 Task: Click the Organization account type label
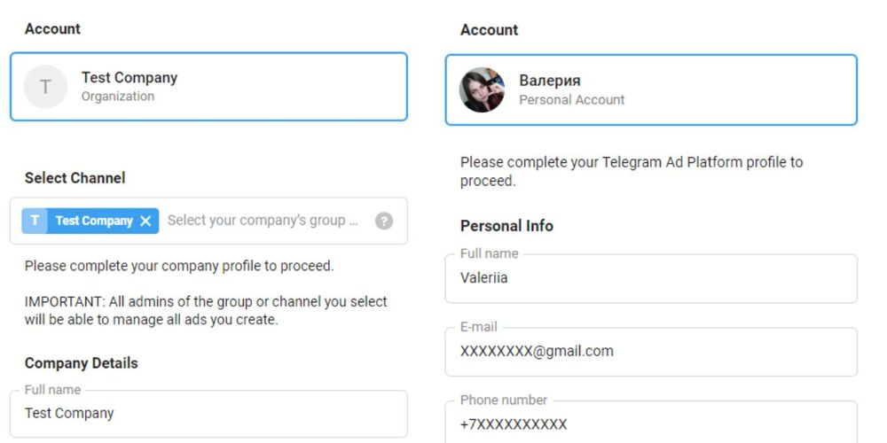click(x=118, y=97)
